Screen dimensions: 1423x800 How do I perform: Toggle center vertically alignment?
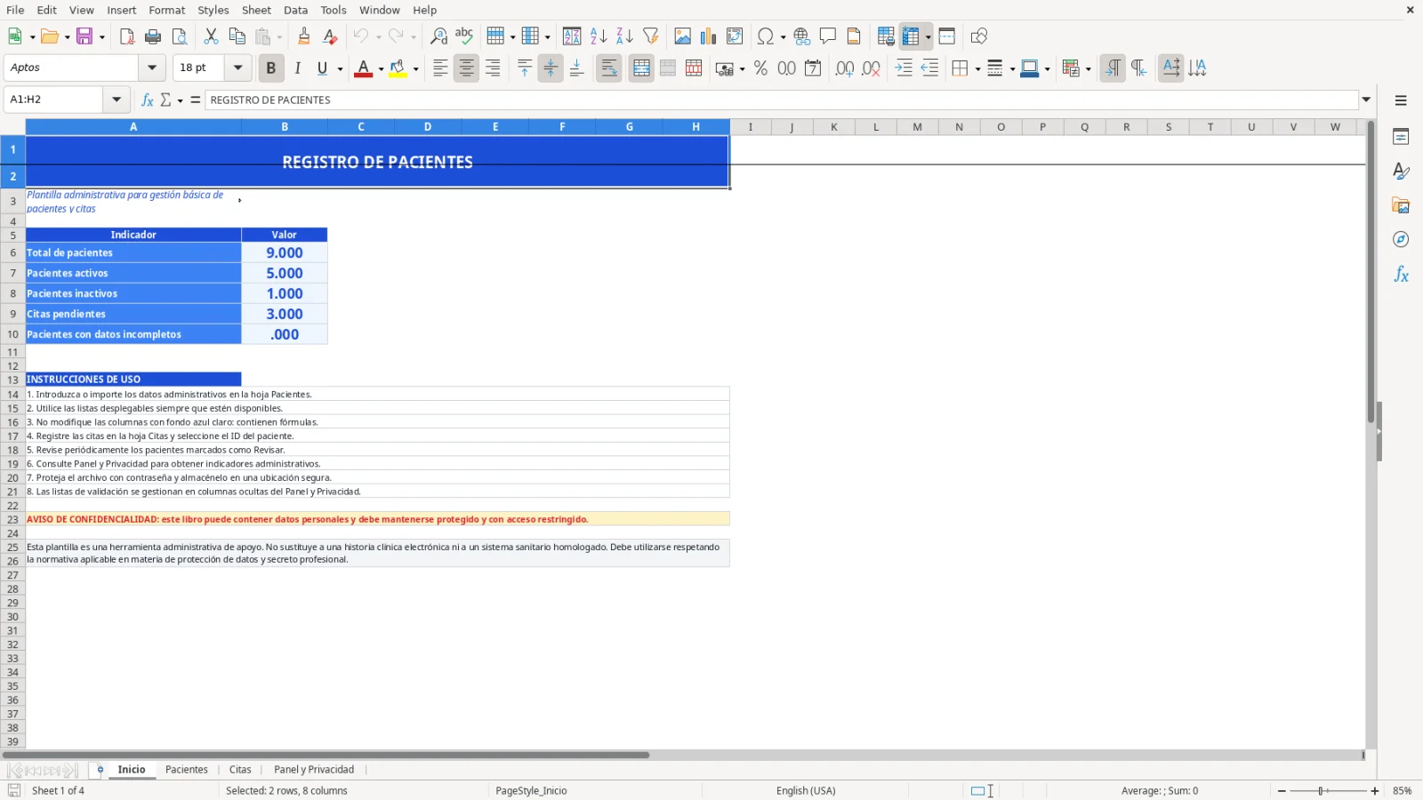551,68
